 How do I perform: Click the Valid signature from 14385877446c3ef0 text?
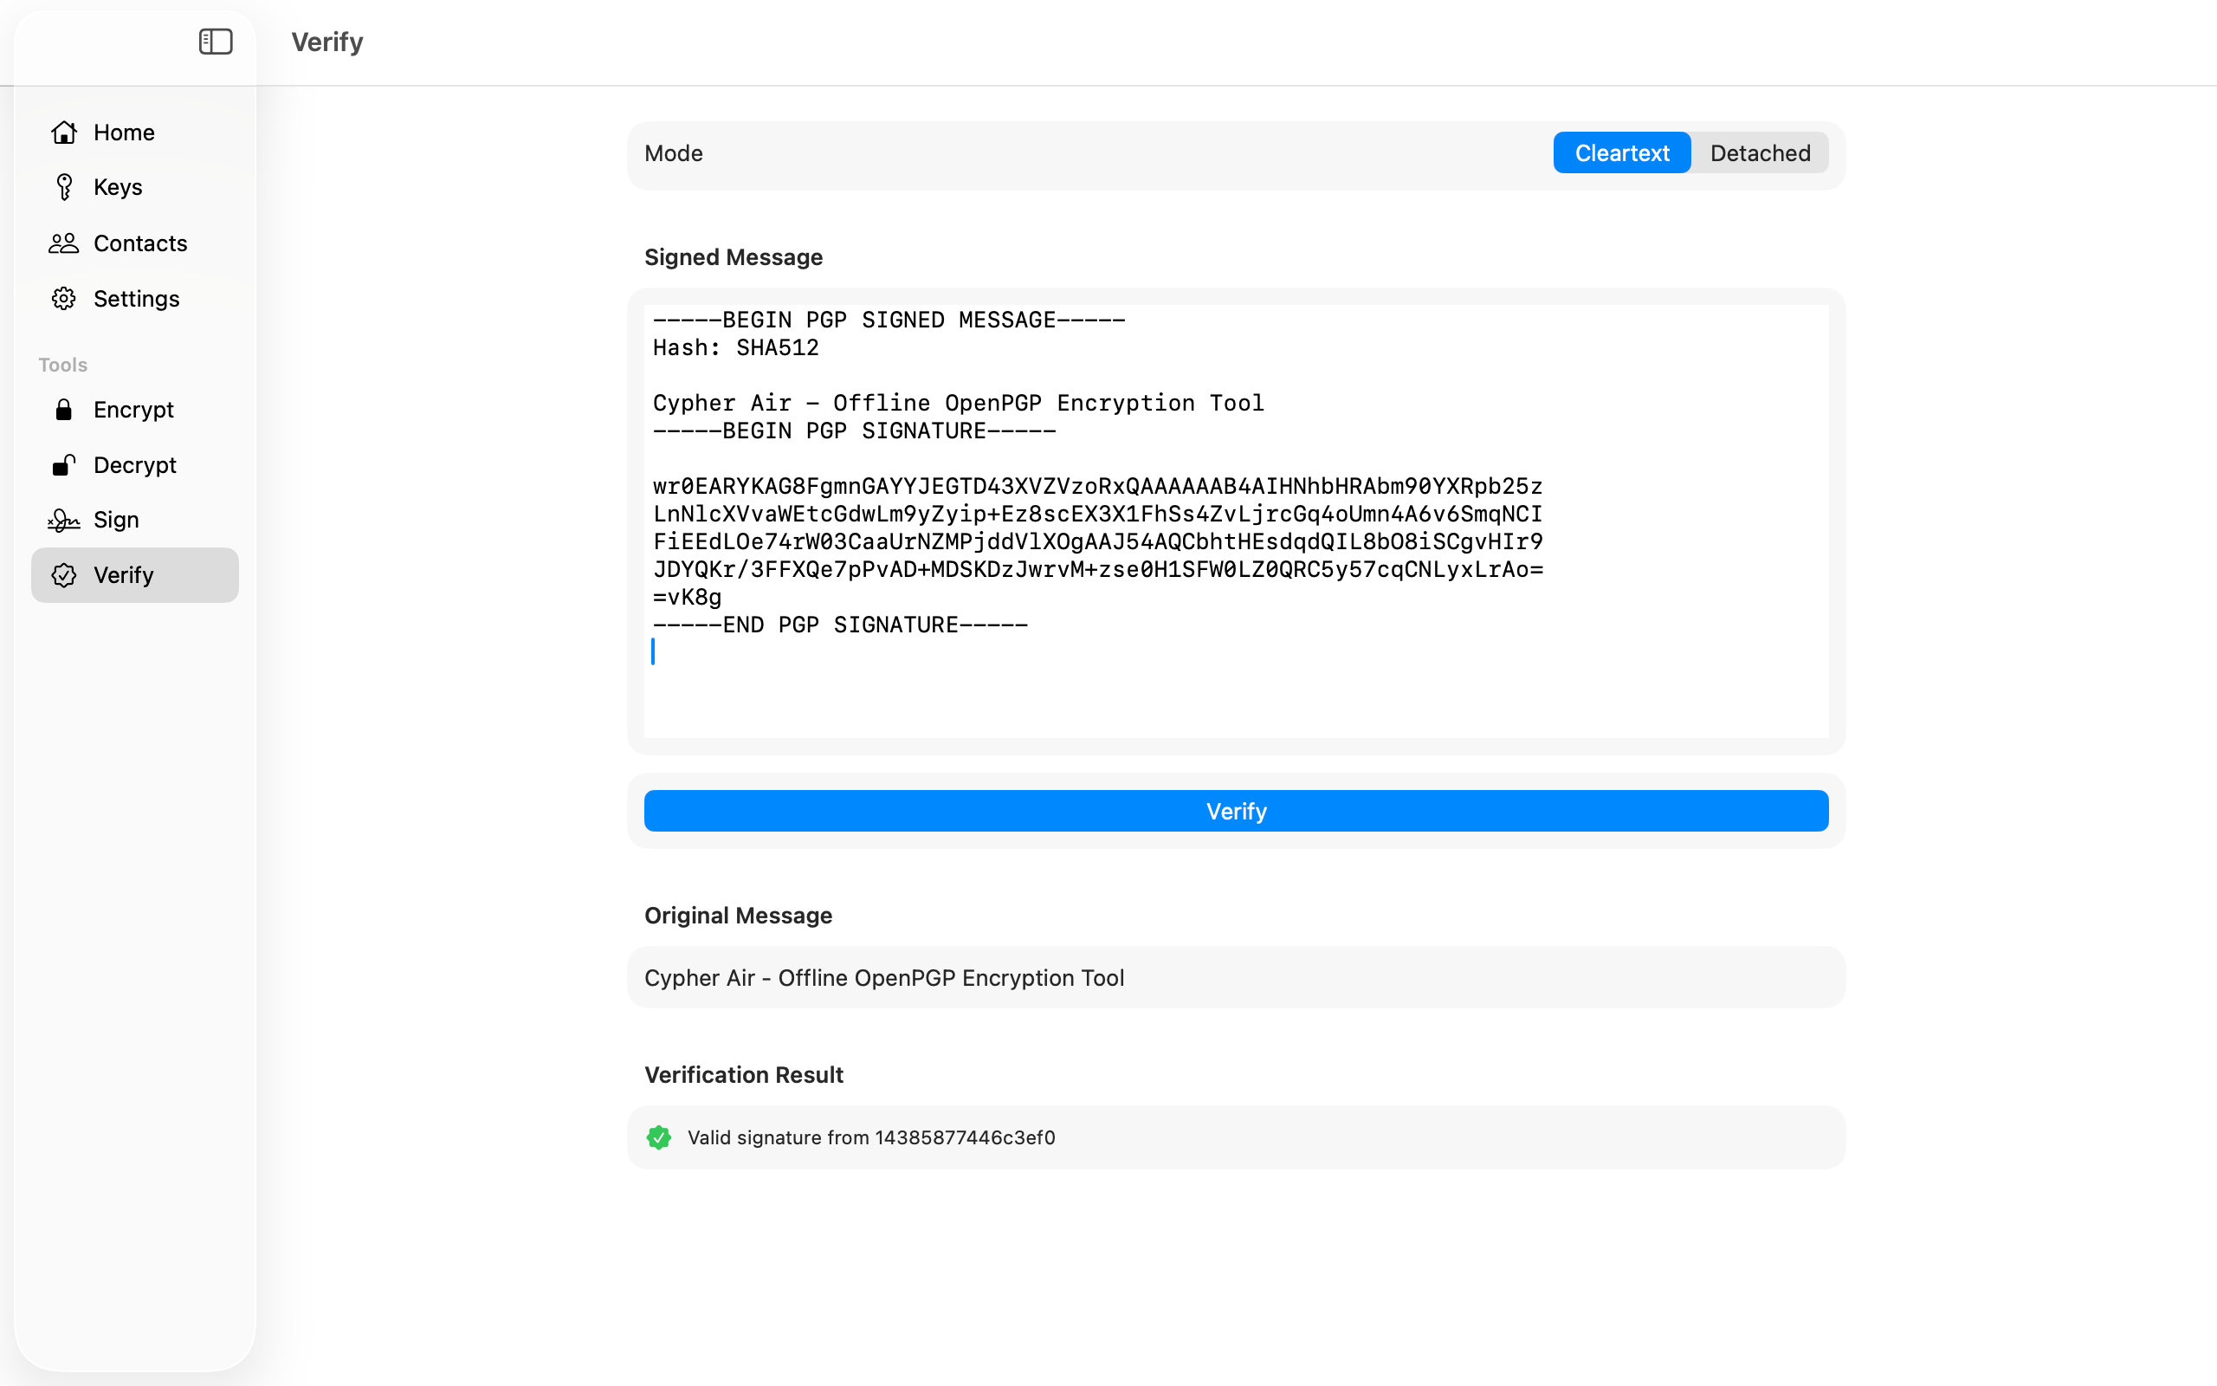tap(871, 1137)
